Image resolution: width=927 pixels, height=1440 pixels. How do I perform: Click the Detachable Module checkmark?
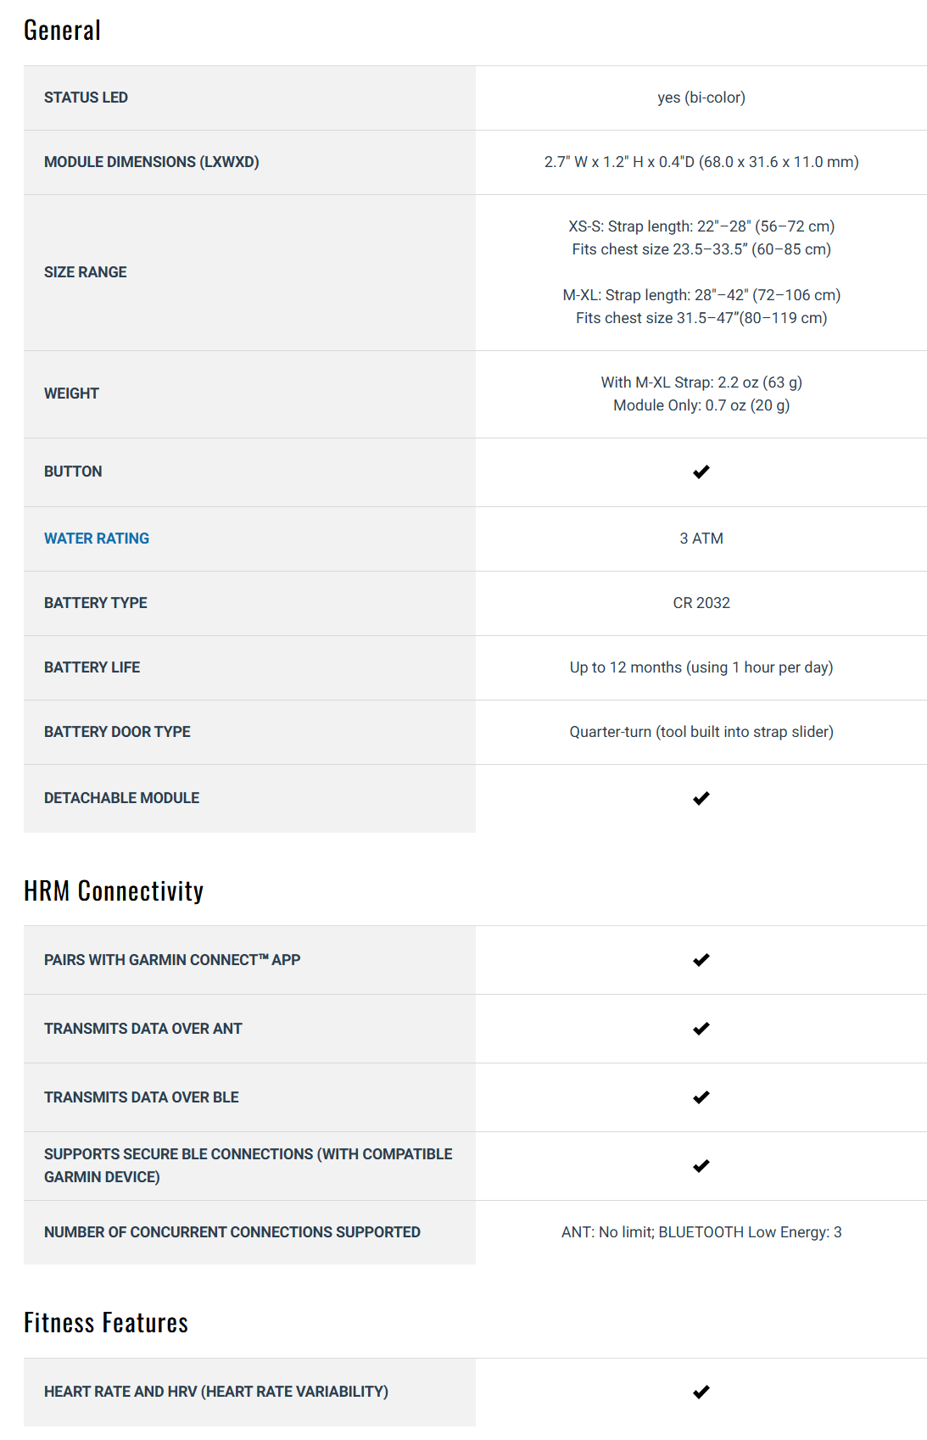701,798
